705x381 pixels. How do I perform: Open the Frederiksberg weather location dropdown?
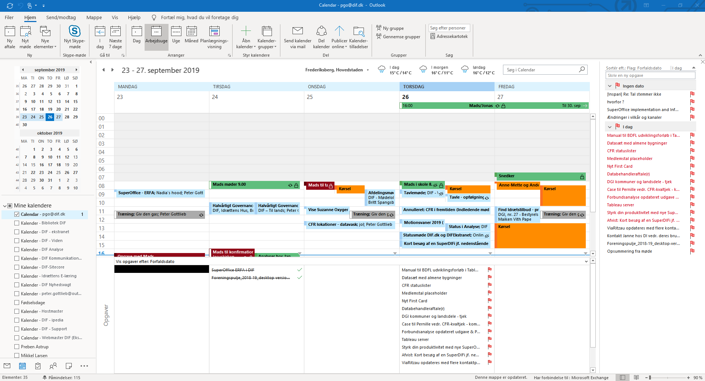pos(368,70)
